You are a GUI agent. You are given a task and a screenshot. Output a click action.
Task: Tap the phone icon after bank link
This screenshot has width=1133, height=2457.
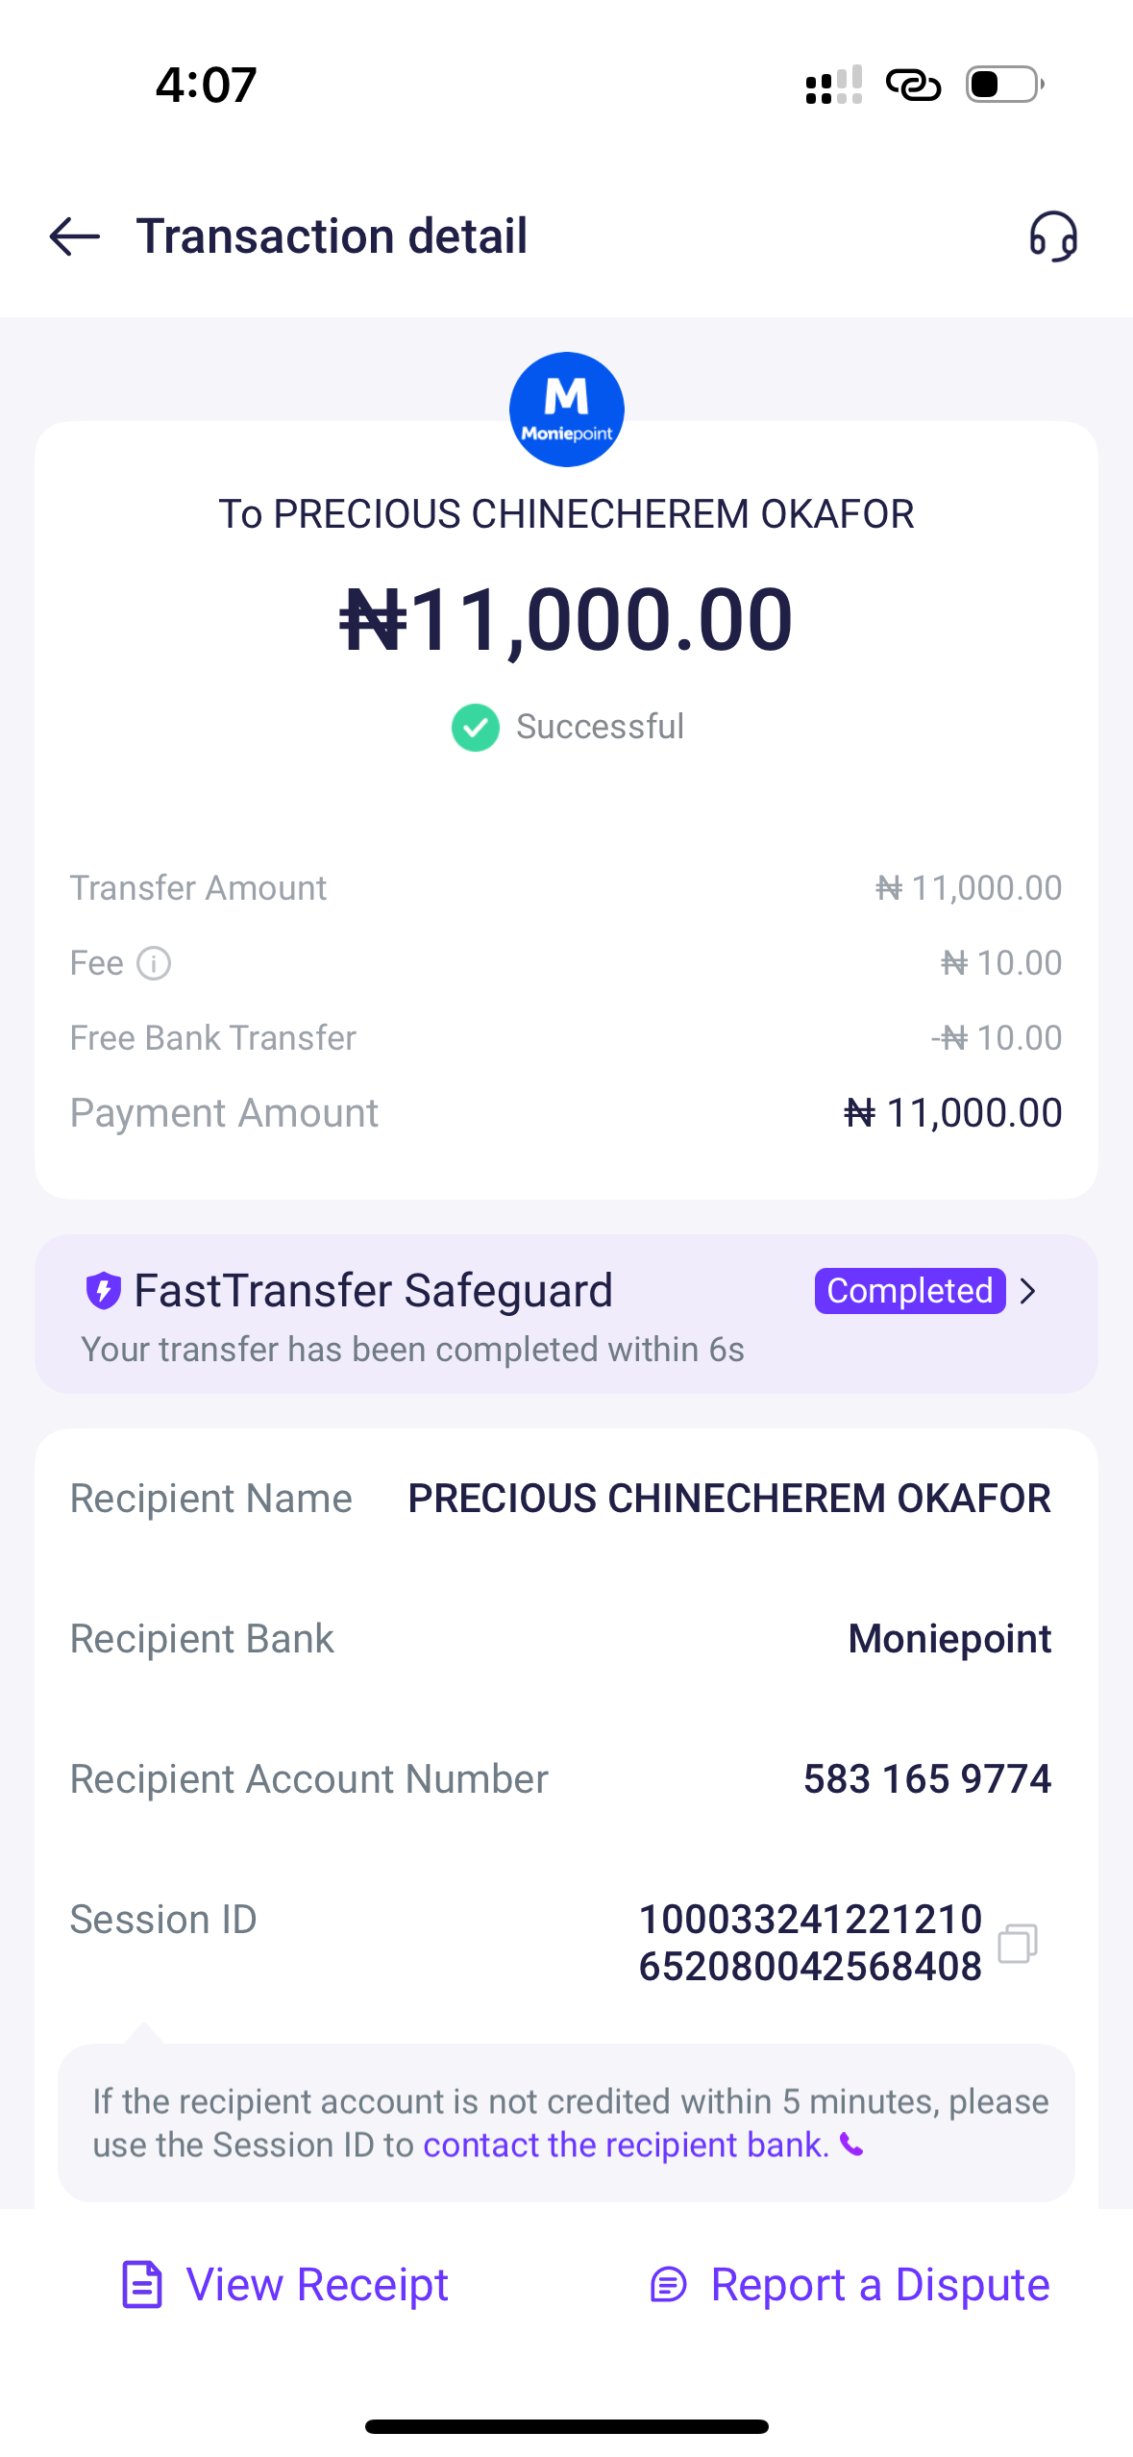click(x=851, y=2145)
